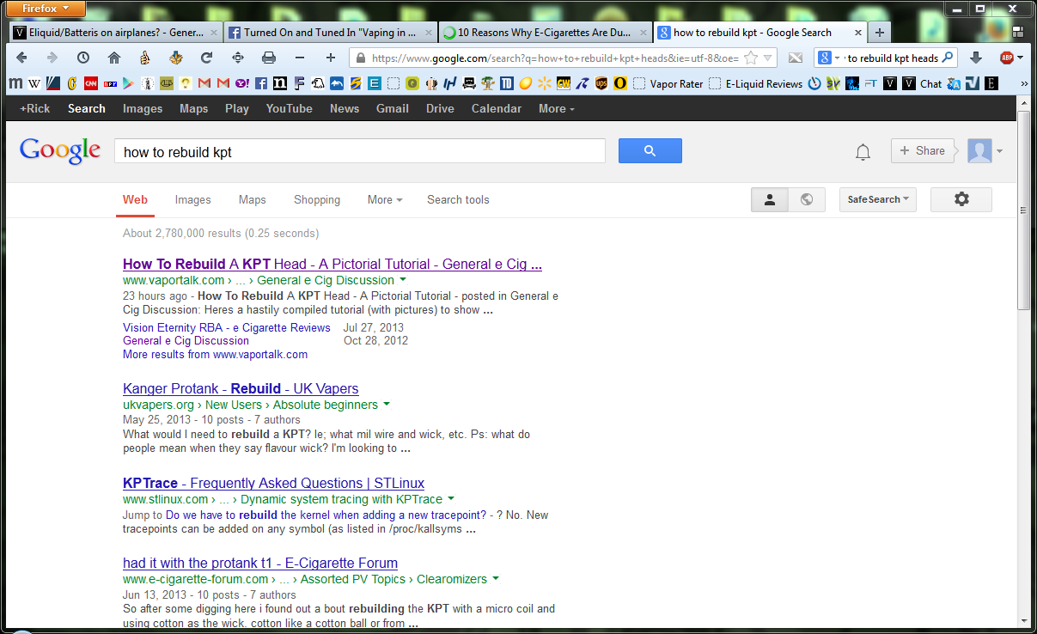Open Vision Eternity RBA sitelink
The image size is (1037, 634).
point(227,327)
